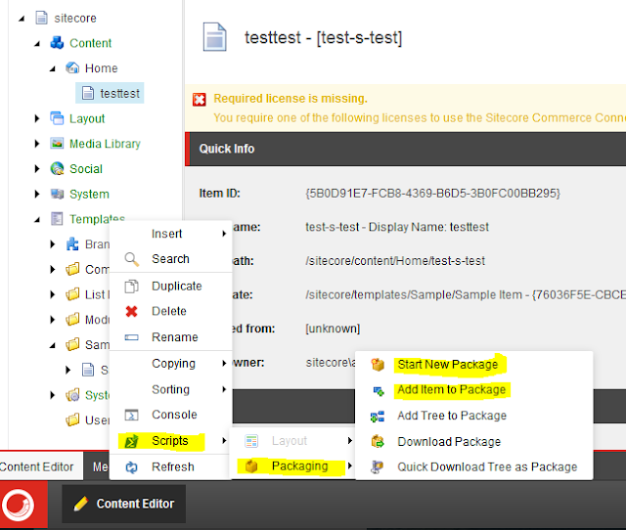Click the Rename field icon
The image size is (626, 530).
click(x=131, y=337)
